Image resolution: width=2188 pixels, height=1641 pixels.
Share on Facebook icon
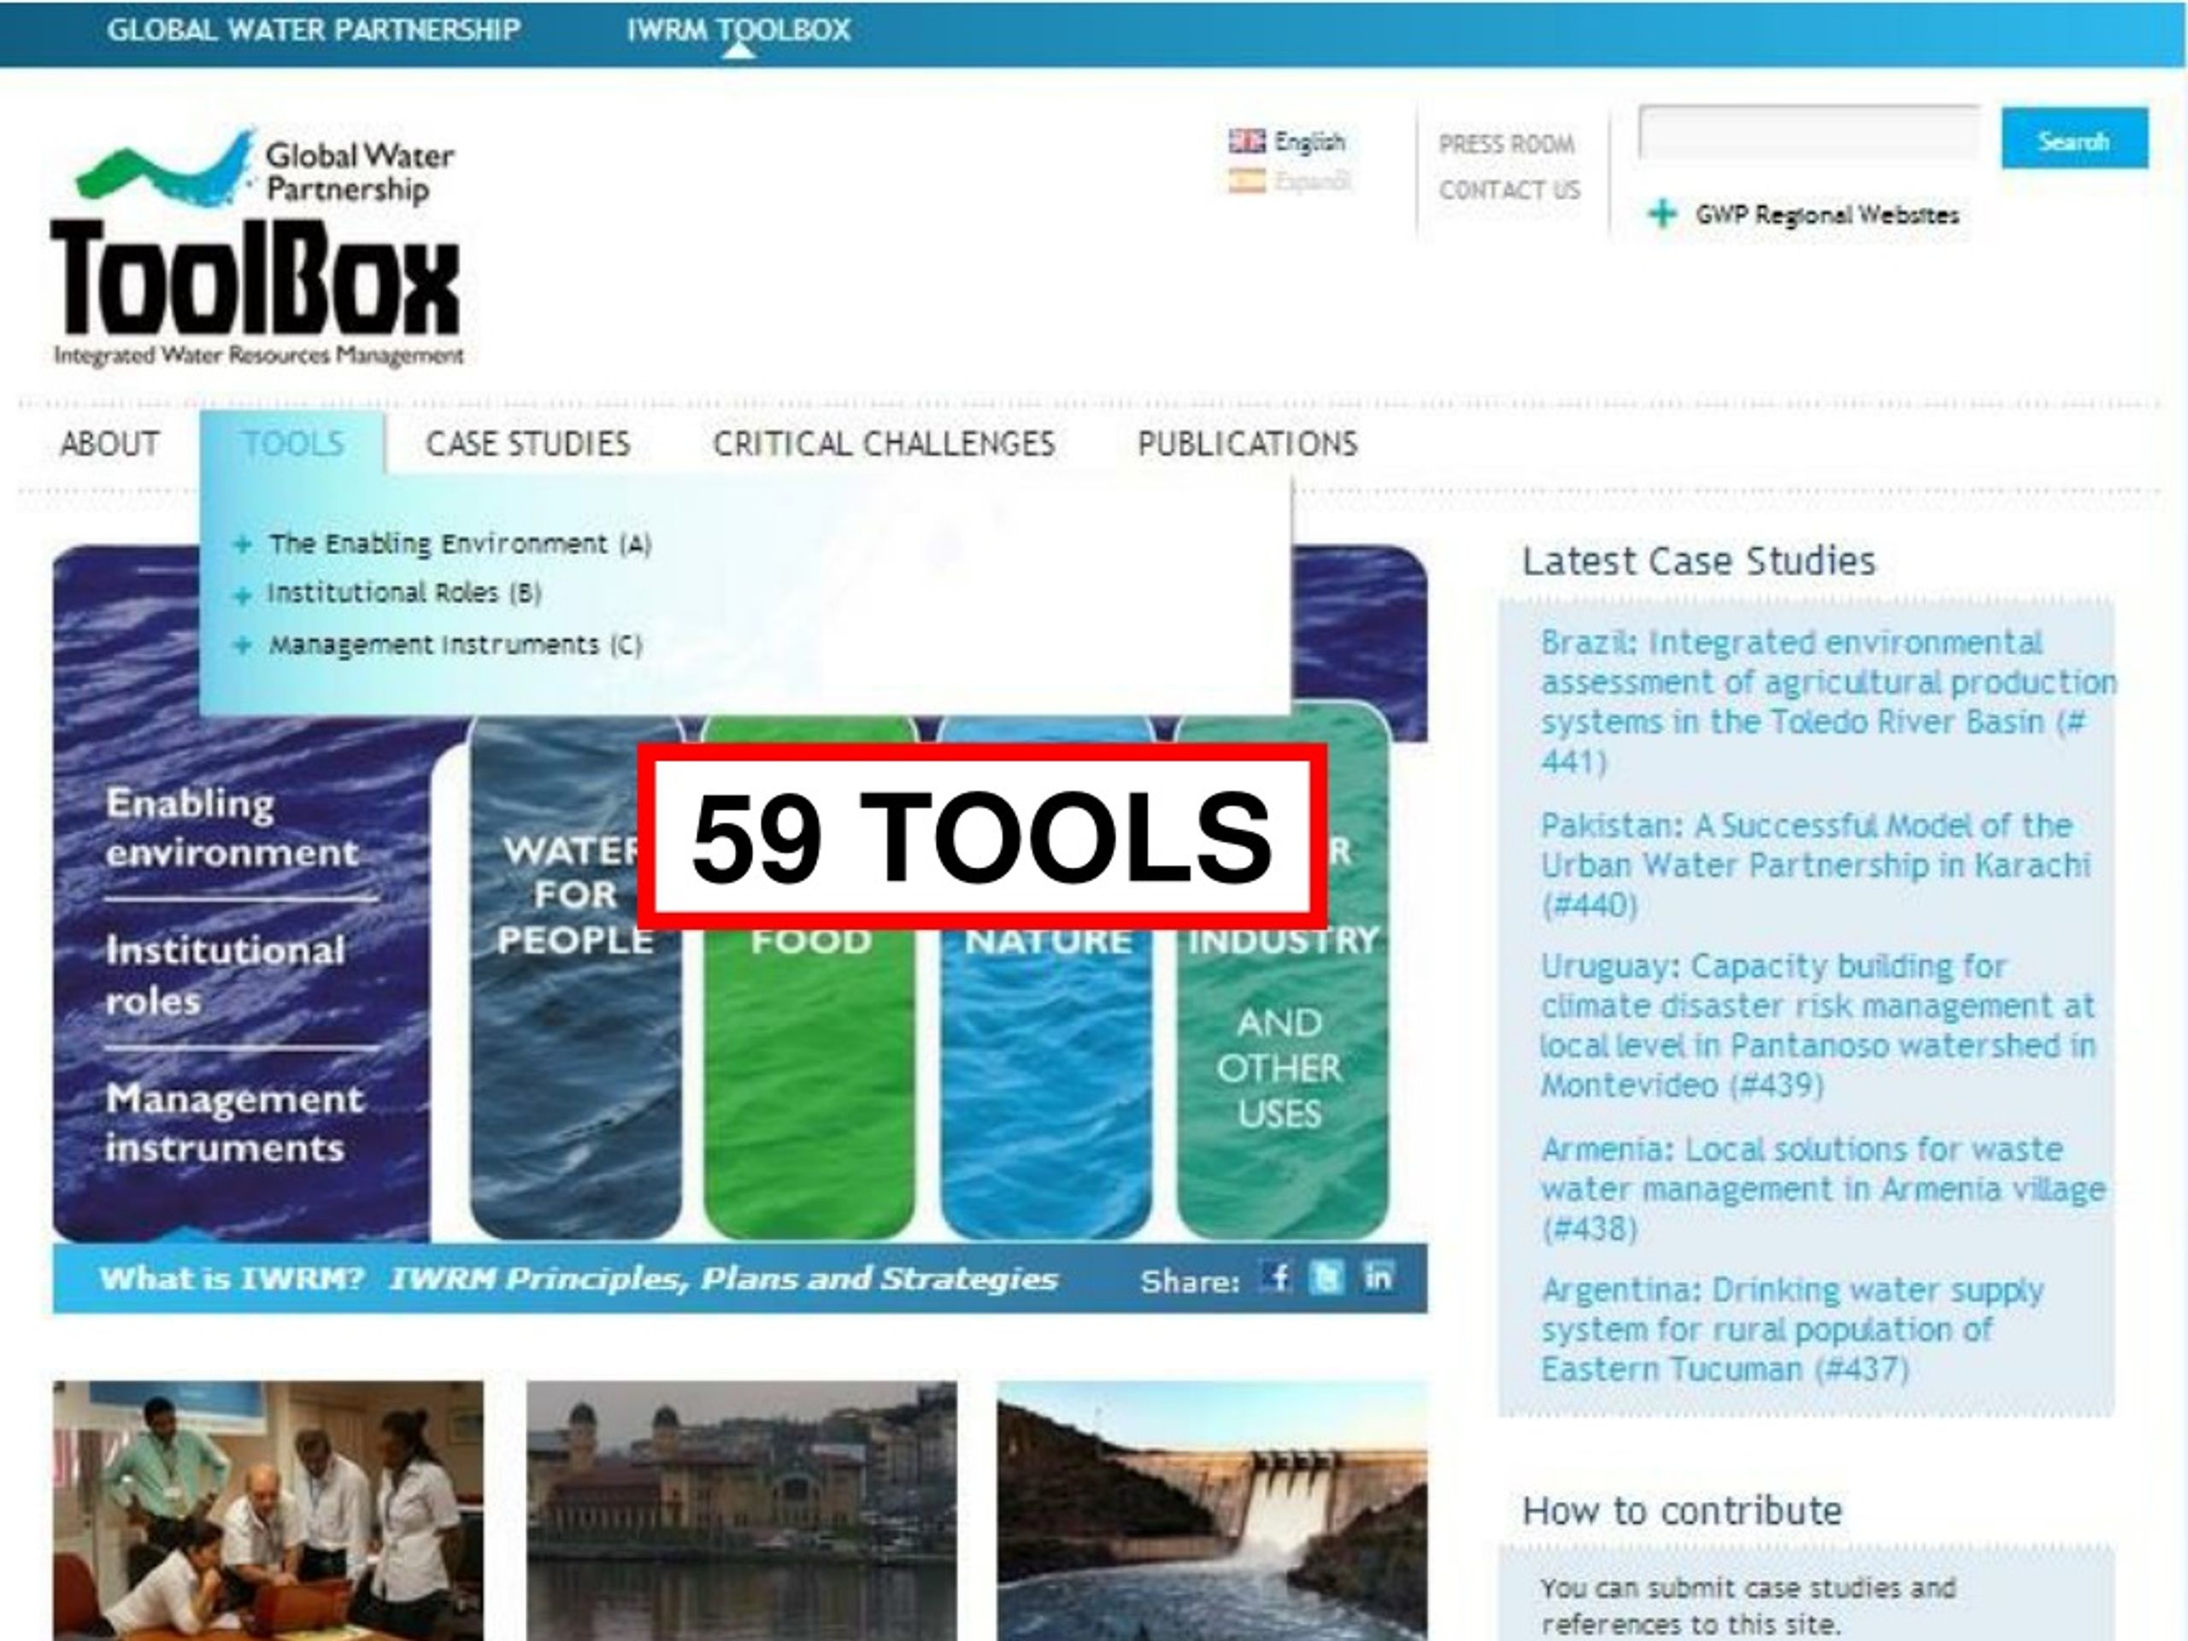point(1277,1278)
